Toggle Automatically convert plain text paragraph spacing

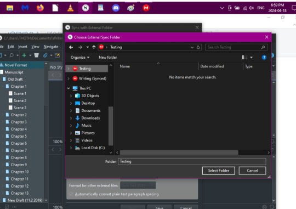pyautogui.click(x=71, y=194)
